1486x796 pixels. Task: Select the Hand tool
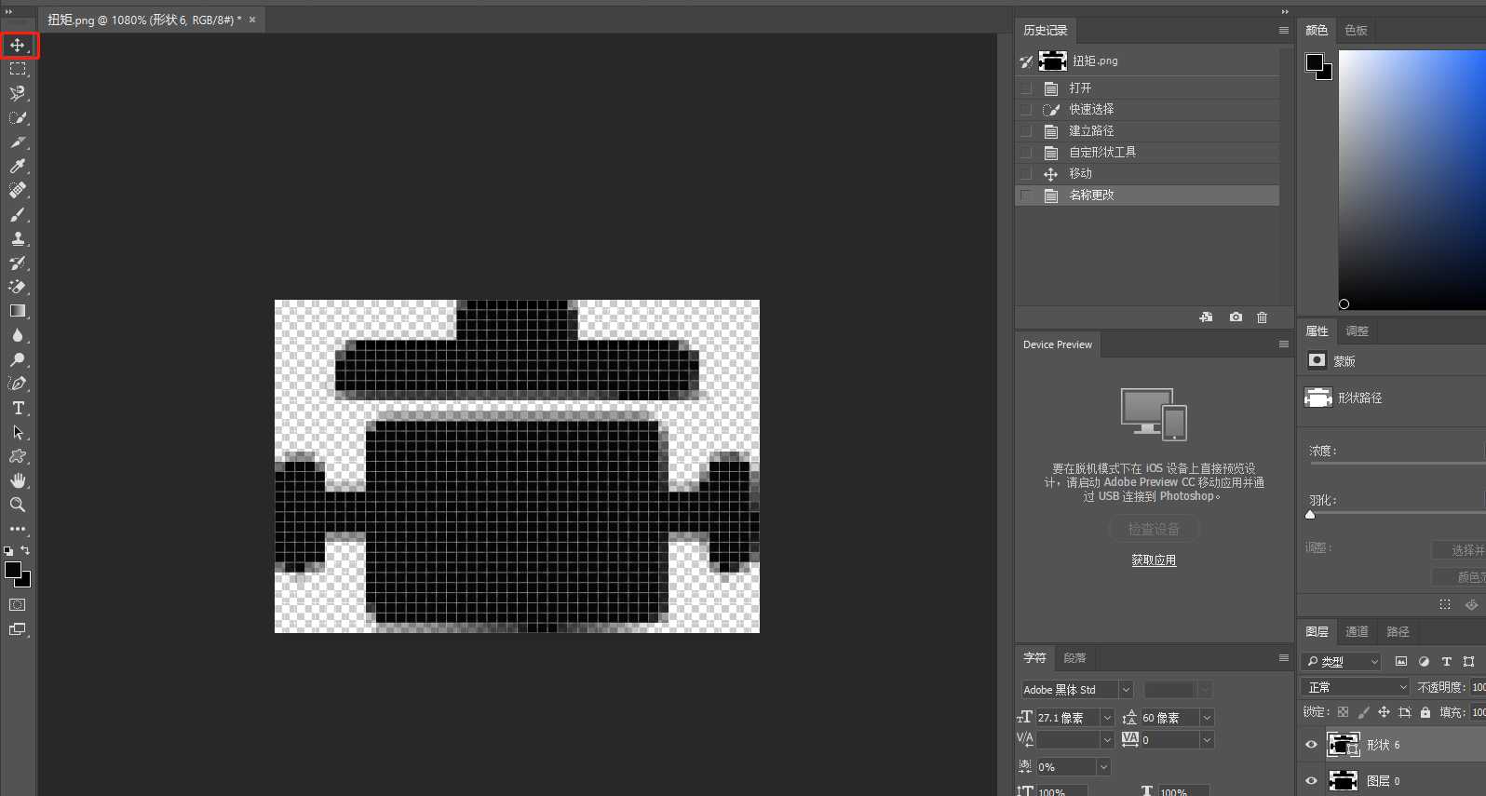point(18,480)
